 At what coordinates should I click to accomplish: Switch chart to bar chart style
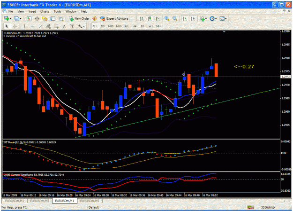(142, 18)
